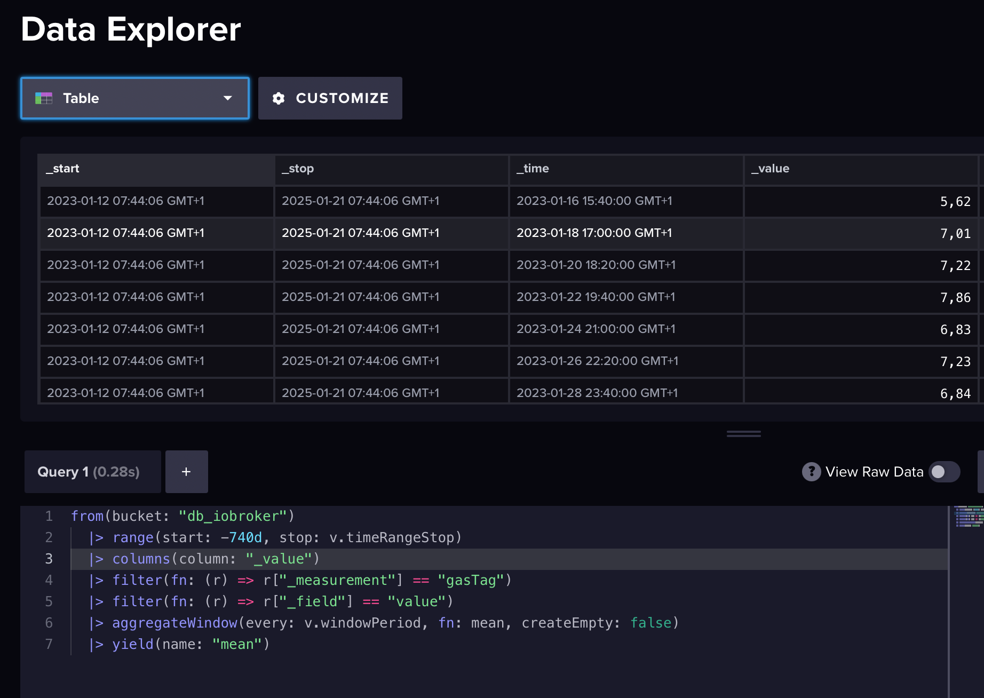Image resolution: width=984 pixels, height=698 pixels.
Task: Click the value cell 7,01
Action: click(861, 233)
